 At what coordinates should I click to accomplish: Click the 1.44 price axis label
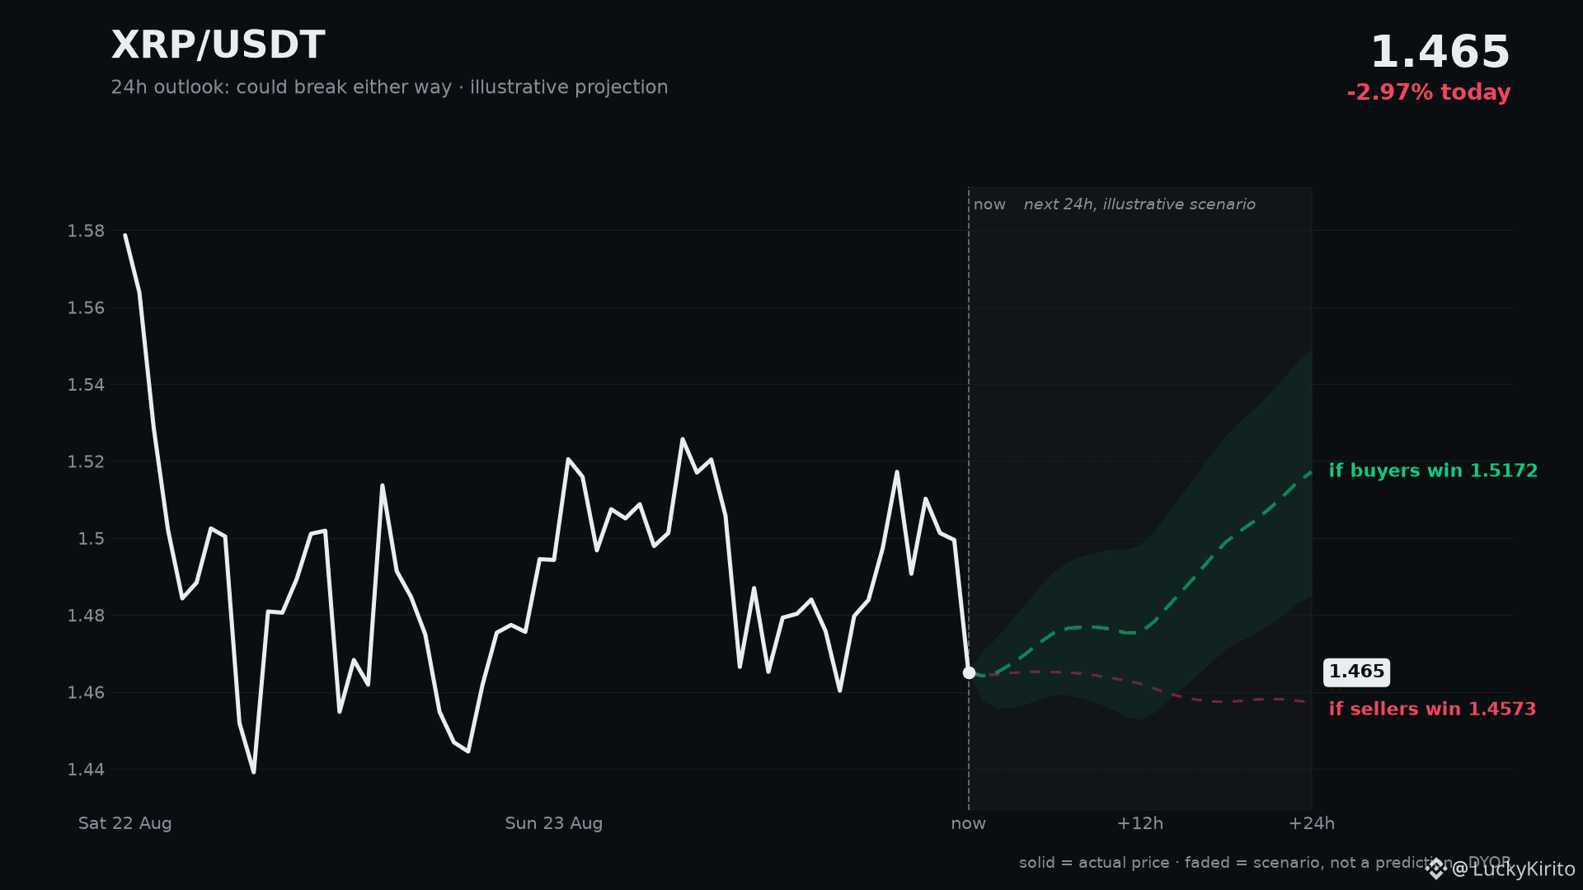click(x=86, y=770)
